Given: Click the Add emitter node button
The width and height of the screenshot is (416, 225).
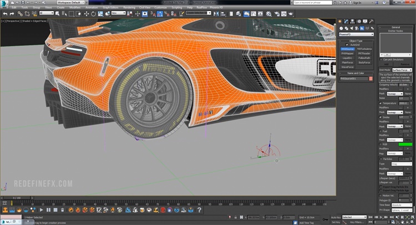Looking at the screenshot, I should coord(386,64).
